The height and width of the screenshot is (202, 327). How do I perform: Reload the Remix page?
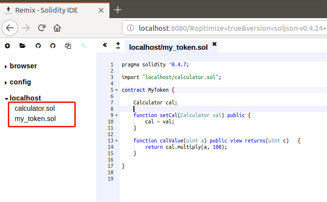(42, 28)
